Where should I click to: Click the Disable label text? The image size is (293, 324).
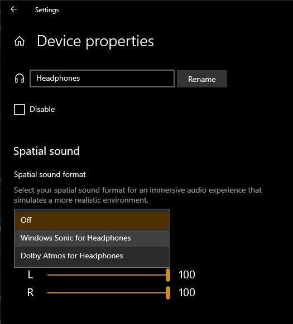click(x=42, y=109)
